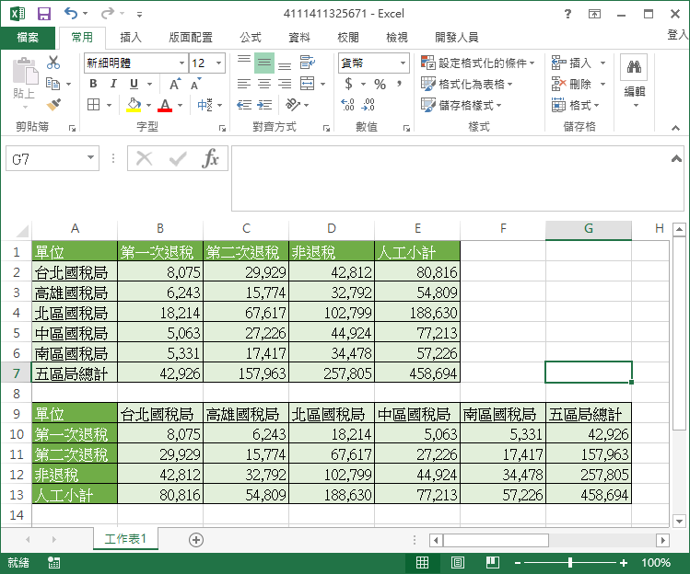Apply yellow fill color swatch
This screenshot has height=574, width=690.
[134, 105]
